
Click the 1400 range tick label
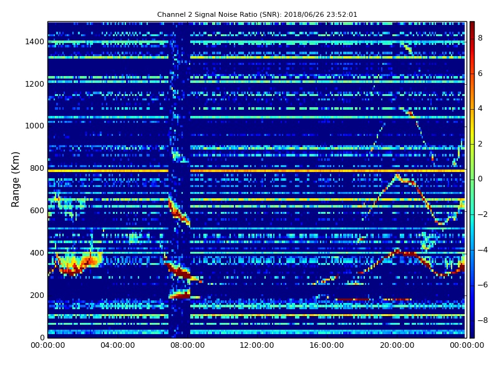pos(35,42)
